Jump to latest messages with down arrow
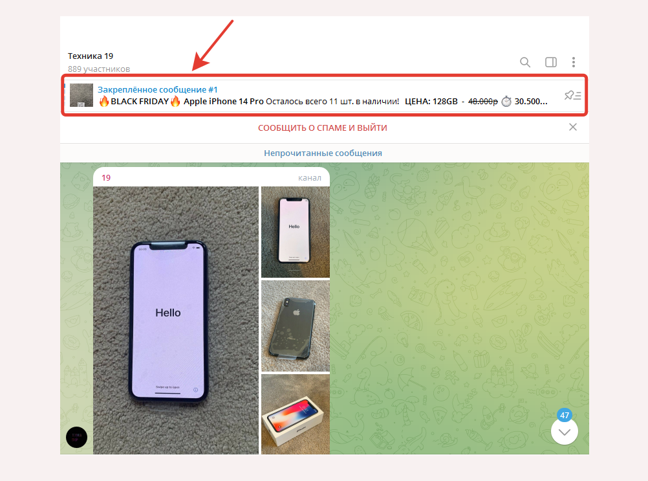Image resolution: width=648 pixels, height=481 pixels. coord(565,432)
